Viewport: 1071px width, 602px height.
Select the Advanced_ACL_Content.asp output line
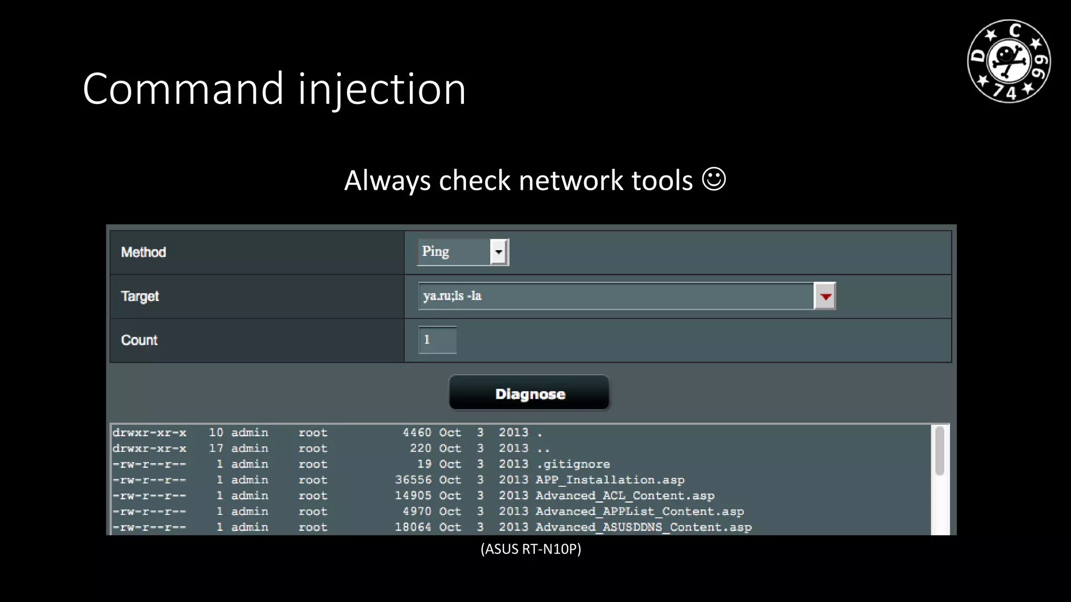(413, 495)
